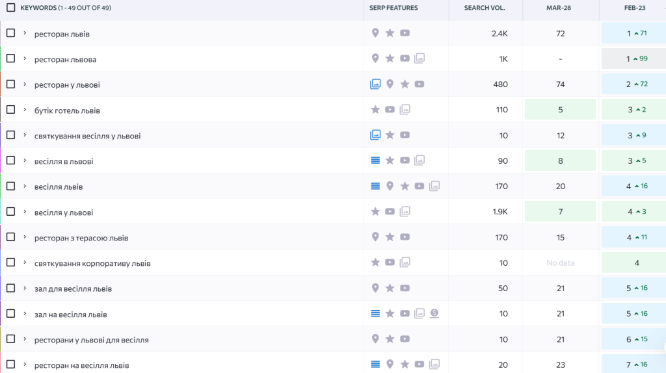Expand the бутік готель львів row

[25, 109]
